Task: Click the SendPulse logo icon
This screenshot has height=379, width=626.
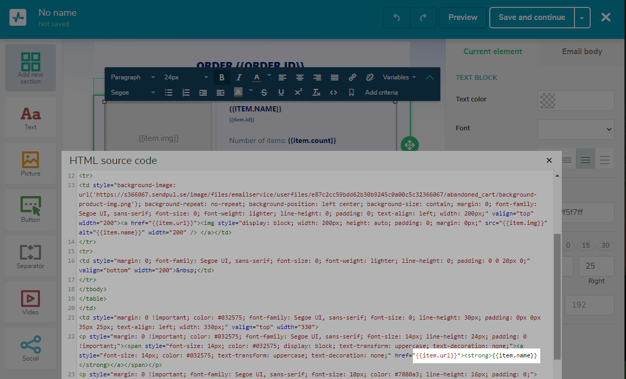Action: click(x=18, y=17)
